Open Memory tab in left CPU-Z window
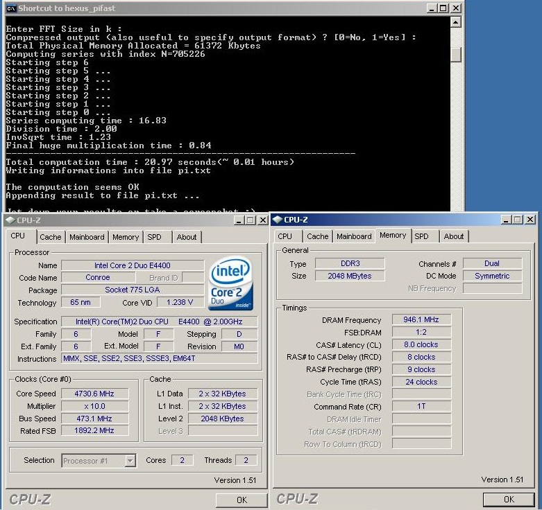The width and height of the screenshot is (542, 510). [x=126, y=237]
